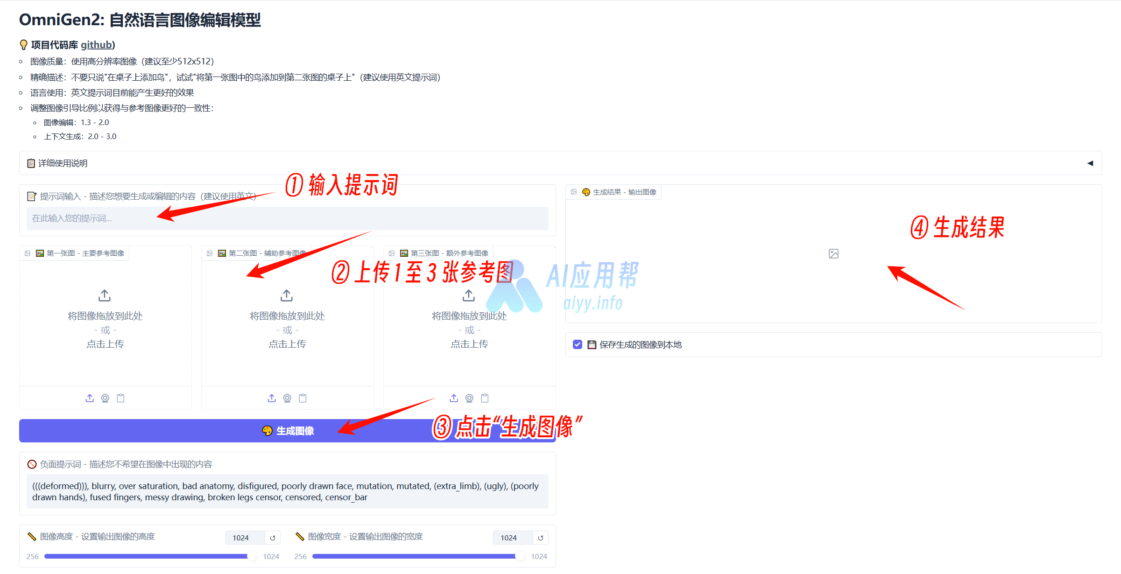Click 点击上传 in second image panel
The image size is (1121, 574).
(x=287, y=344)
